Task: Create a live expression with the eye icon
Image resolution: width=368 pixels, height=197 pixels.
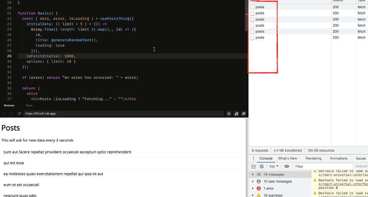Action: [x=287, y=166]
